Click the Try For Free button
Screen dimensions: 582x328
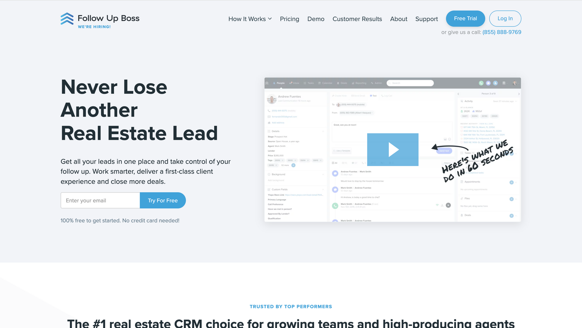tap(163, 200)
